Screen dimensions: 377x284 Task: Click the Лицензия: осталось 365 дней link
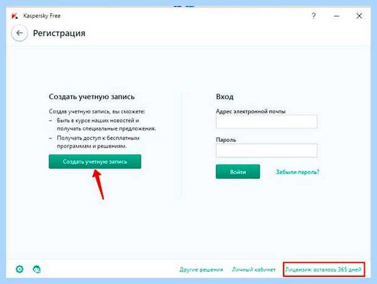click(324, 270)
